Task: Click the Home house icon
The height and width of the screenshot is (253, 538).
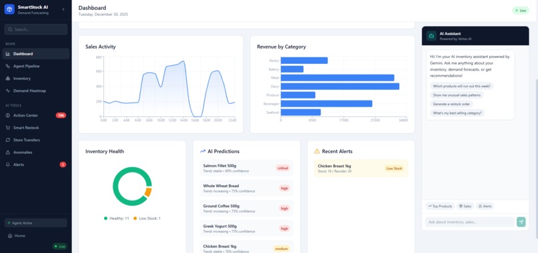Action: click(10, 236)
